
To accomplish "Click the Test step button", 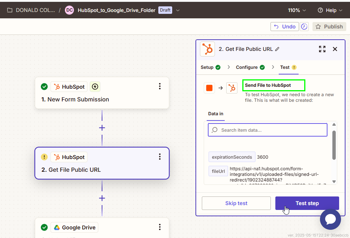I will click(307, 203).
